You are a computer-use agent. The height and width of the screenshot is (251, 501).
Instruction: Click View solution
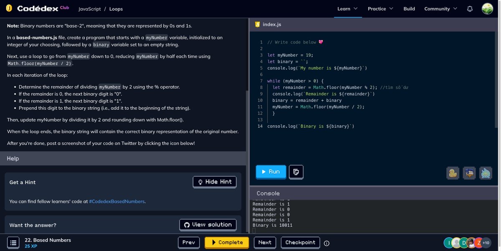(x=207, y=225)
